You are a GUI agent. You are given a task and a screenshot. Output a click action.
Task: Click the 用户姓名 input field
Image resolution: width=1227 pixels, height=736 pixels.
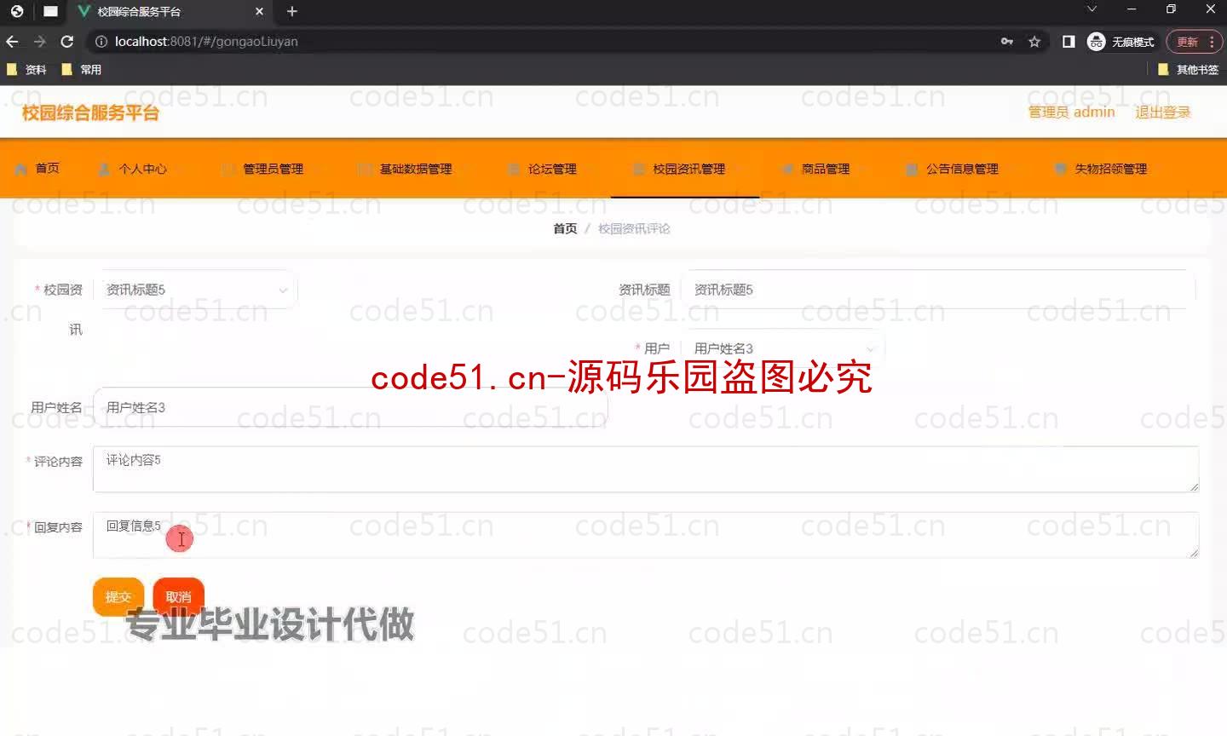pyautogui.click(x=350, y=407)
